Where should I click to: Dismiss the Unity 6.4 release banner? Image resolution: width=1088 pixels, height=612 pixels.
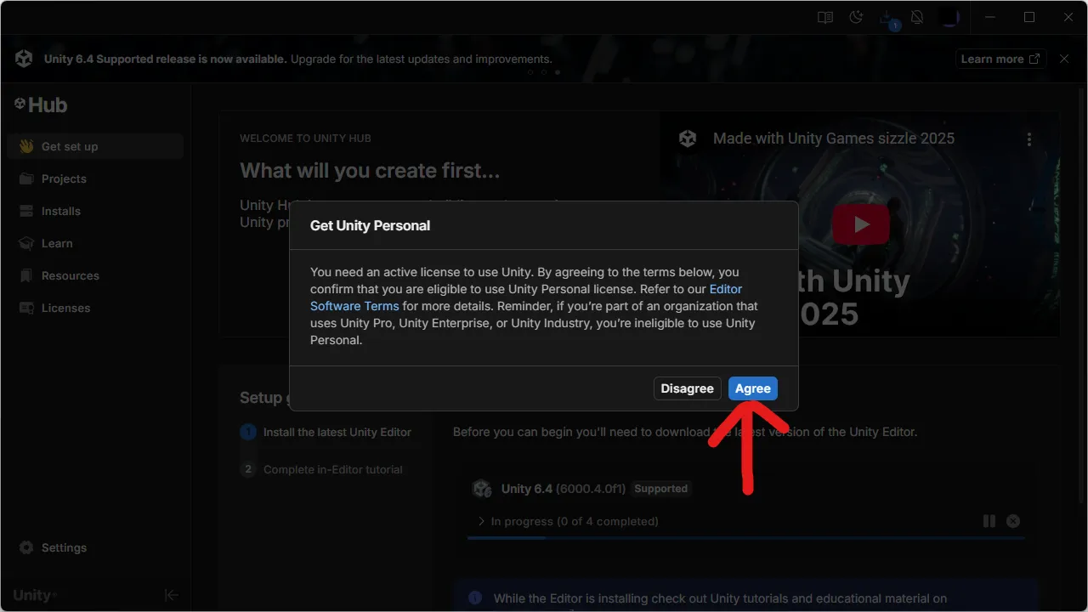(x=1063, y=59)
